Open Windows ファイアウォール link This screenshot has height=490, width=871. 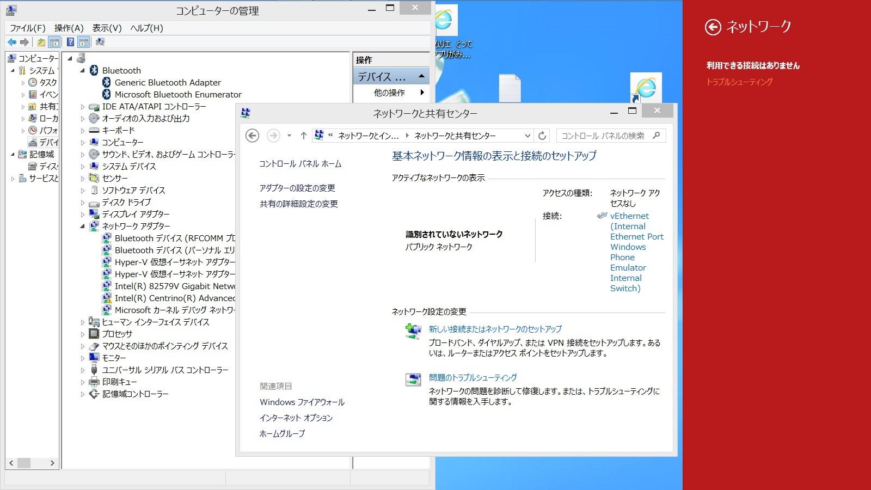tap(302, 402)
